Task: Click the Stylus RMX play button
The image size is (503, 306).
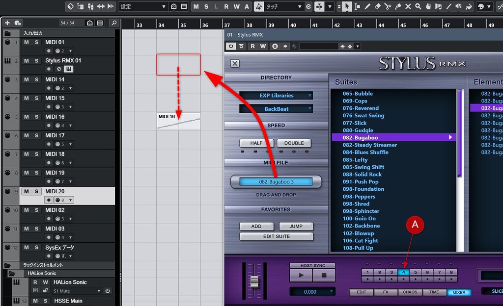Action: (x=301, y=275)
